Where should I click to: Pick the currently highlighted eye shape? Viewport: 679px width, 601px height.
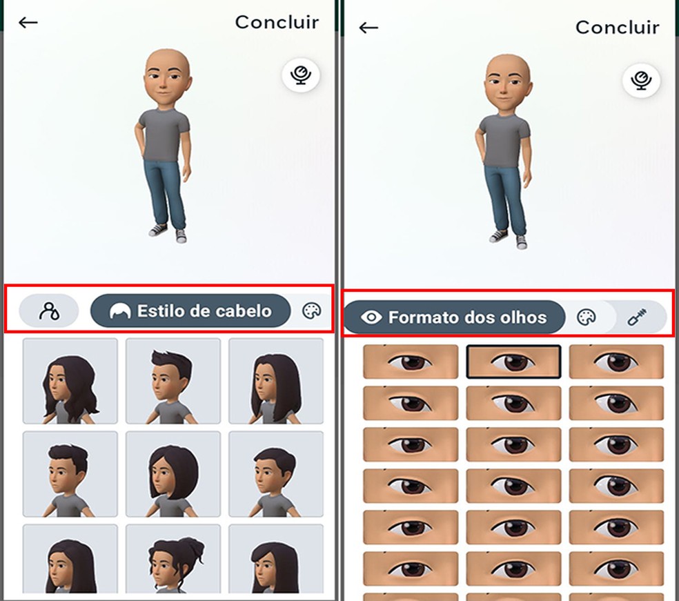513,362
